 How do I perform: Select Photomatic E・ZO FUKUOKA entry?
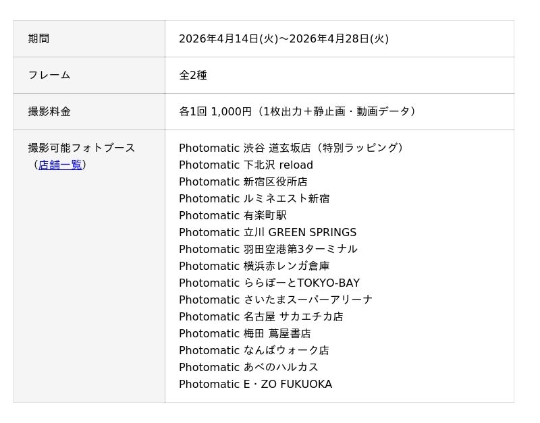tap(255, 384)
